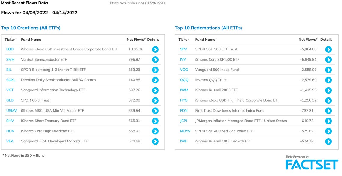Open details arrow for FDN row
This screenshot has width=342, height=176.
(328, 111)
